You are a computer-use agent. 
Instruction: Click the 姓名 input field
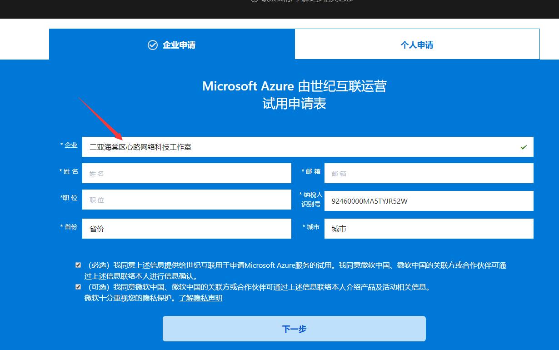[186, 173]
